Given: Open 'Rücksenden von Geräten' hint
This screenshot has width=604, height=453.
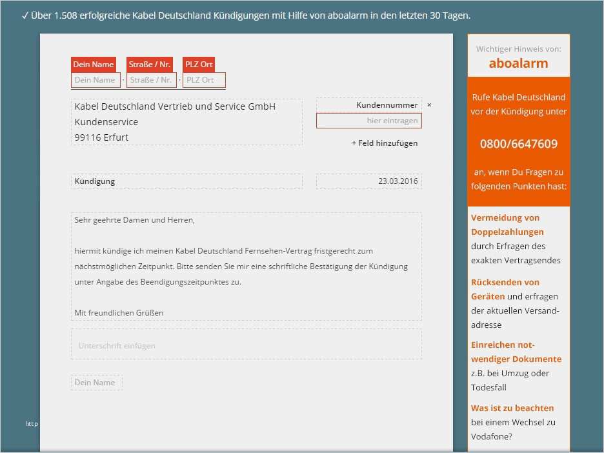Looking at the screenshot, I should 505,289.
